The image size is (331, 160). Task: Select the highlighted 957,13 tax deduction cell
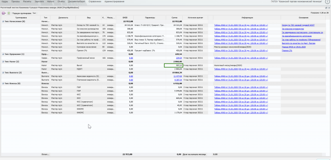[x=174, y=65]
